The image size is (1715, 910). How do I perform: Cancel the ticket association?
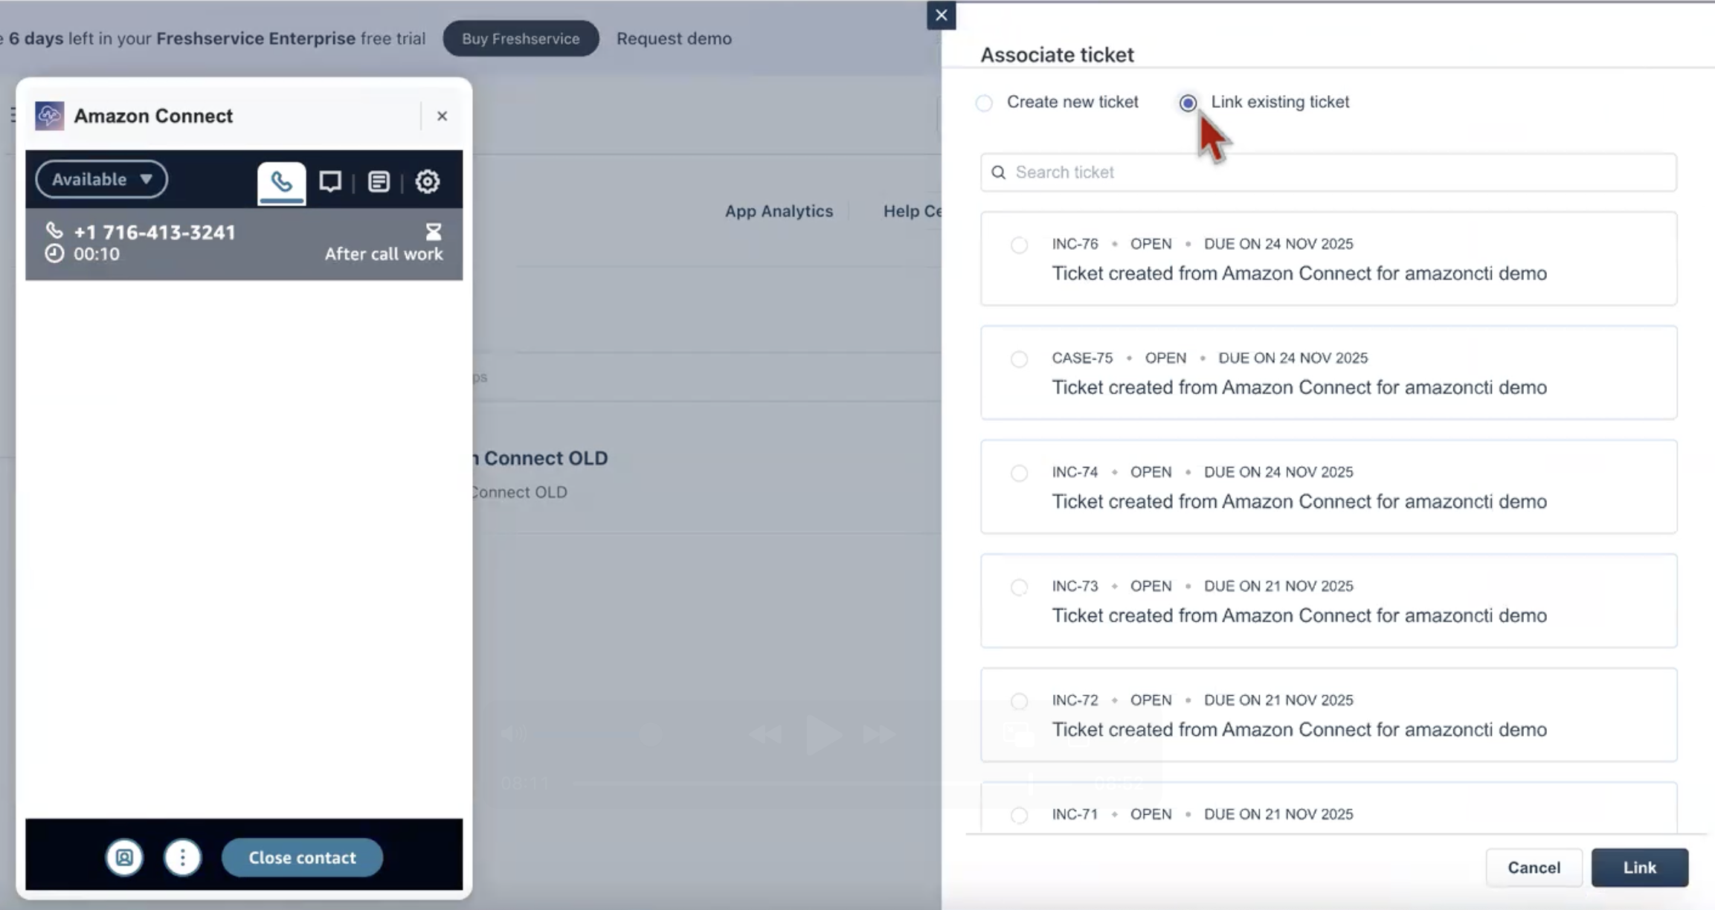tap(1534, 868)
